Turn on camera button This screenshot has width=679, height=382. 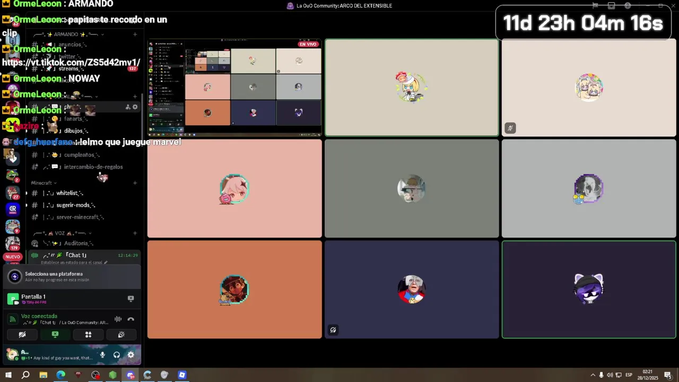[22, 335]
